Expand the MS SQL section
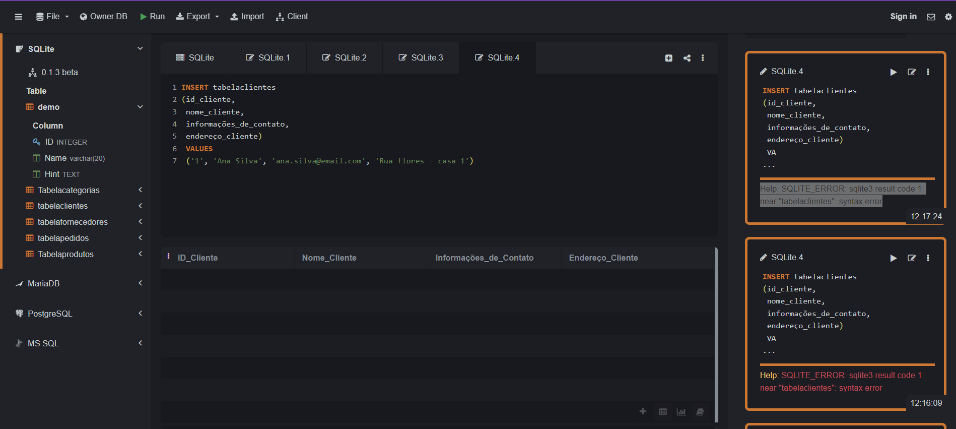Image resolution: width=956 pixels, height=429 pixels. [x=140, y=343]
